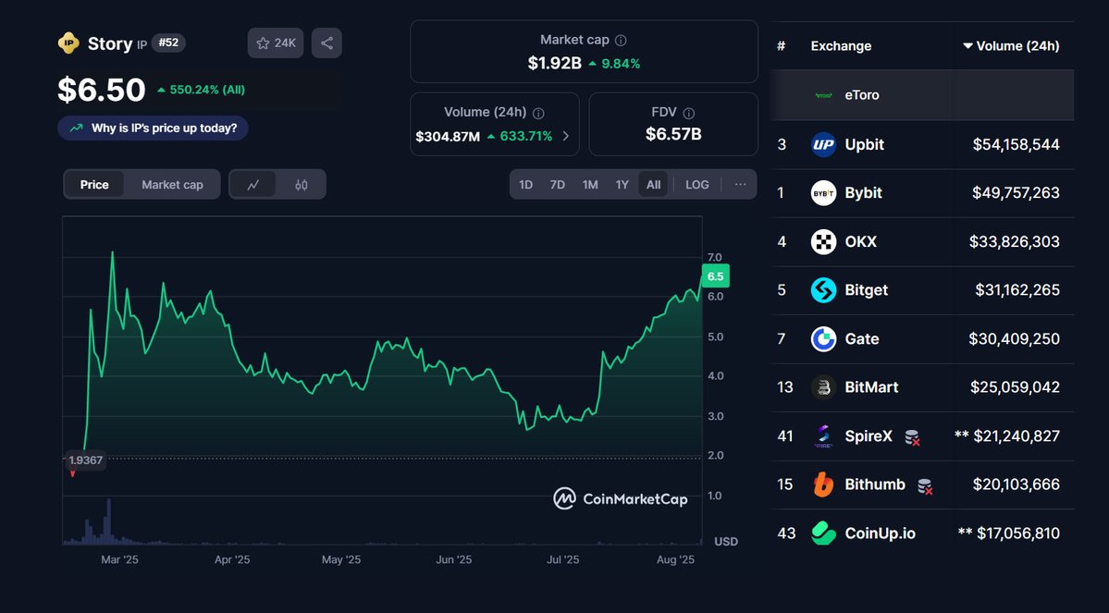This screenshot has height=613, width=1109.
Task: Open chart more options ellipsis
Action: pos(740,185)
